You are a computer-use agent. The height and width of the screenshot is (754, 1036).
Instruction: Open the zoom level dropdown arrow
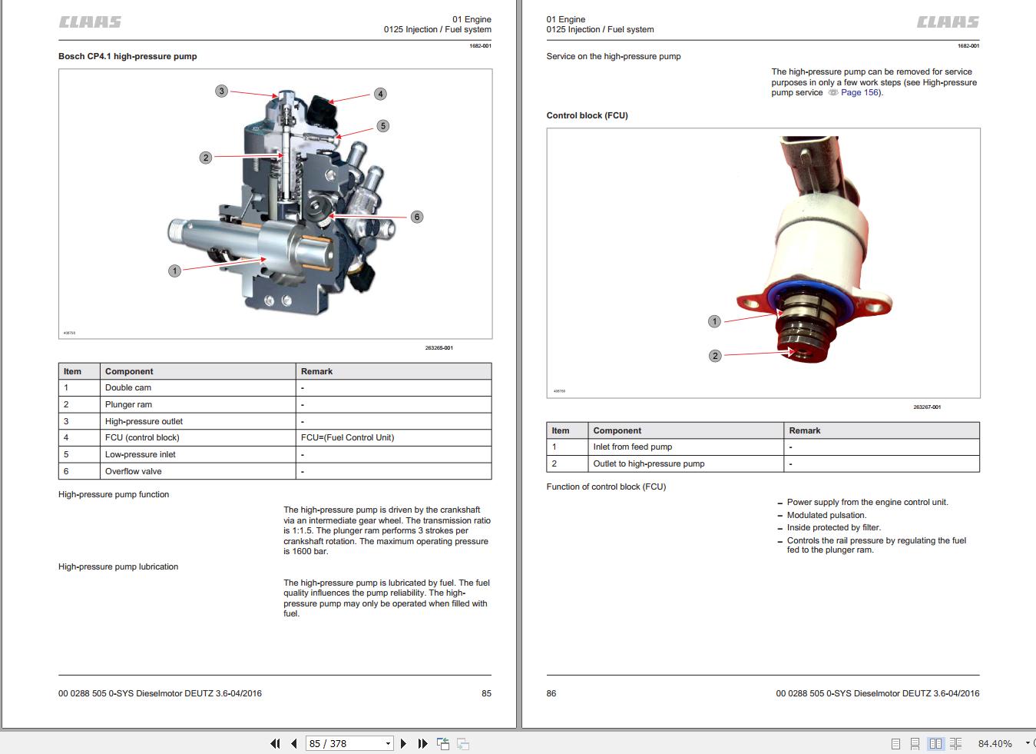1028,743
